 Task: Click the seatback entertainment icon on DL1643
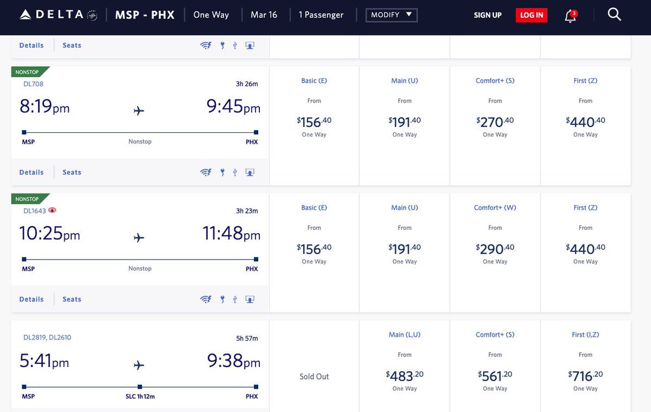tap(250, 299)
